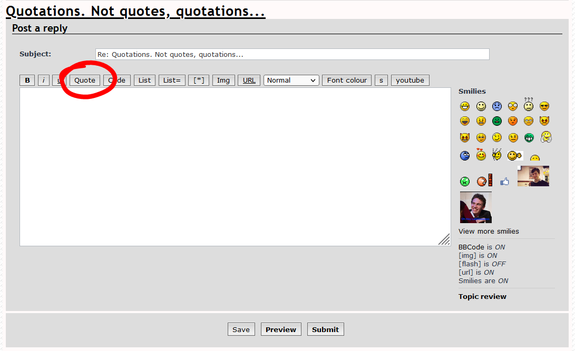Open the font size Normal dropdown
The height and width of the screenshot is (351, 575).
click(x=291, y=81)
